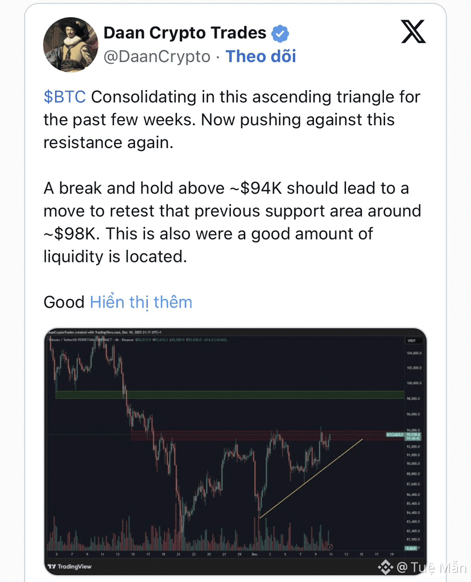Click the current price tag on axis
The image size is (471, 582).
click(413, 436)
